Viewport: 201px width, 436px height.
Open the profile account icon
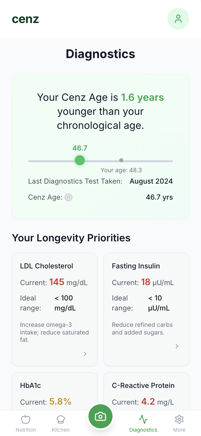178,19
